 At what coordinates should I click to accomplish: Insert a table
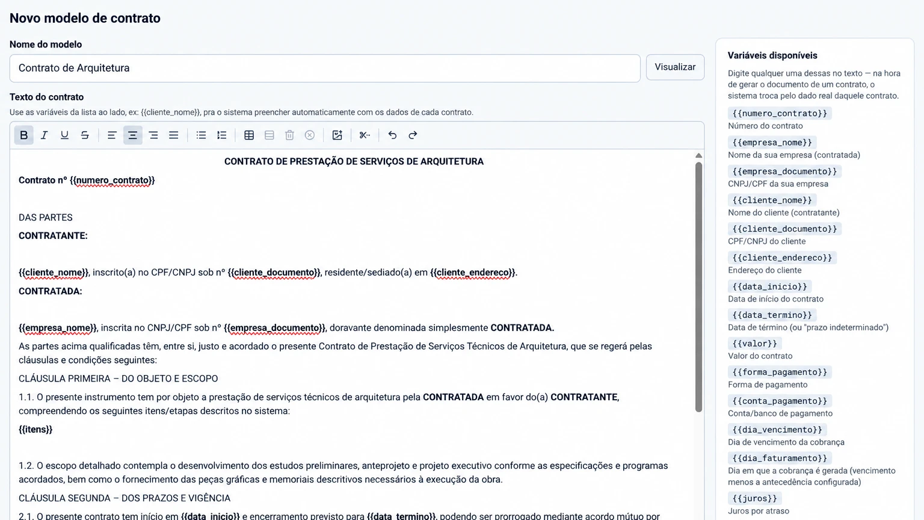pyautogui.click(x=249, y=135)
